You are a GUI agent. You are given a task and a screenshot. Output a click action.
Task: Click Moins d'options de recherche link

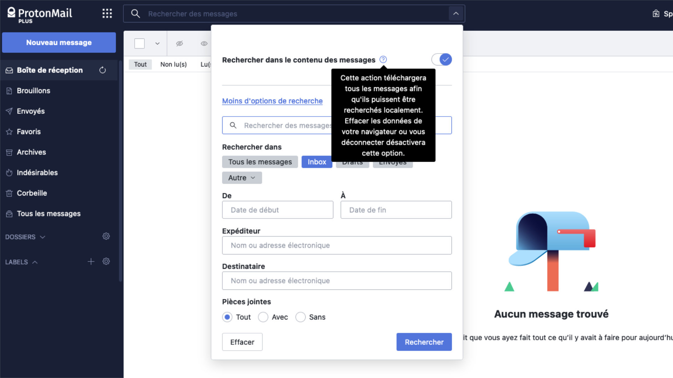[x=272, y=101]
